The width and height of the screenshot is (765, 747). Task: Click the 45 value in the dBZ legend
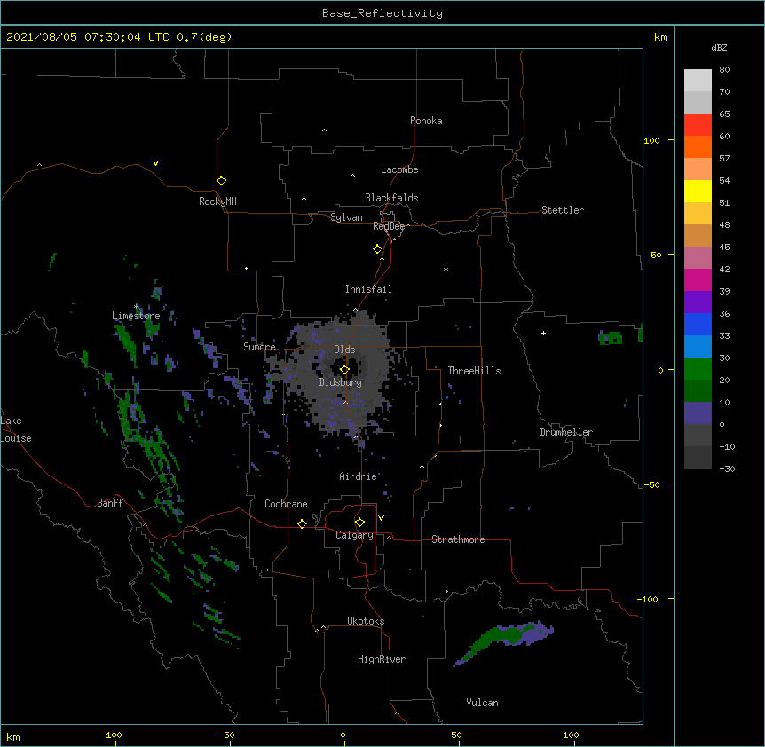point(724,247)
